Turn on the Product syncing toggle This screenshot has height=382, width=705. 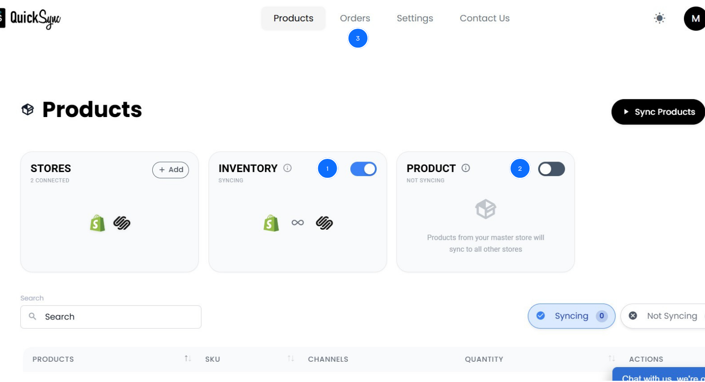pos(551,169)
